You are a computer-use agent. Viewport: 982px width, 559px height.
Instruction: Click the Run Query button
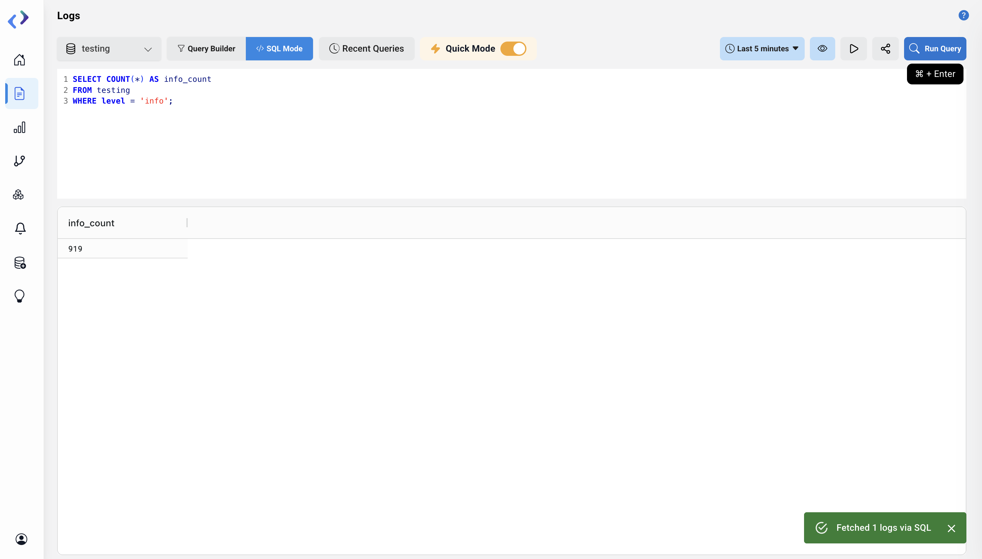pos(936,48)
